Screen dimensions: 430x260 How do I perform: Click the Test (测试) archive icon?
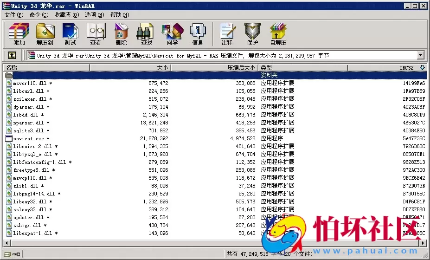70,34
